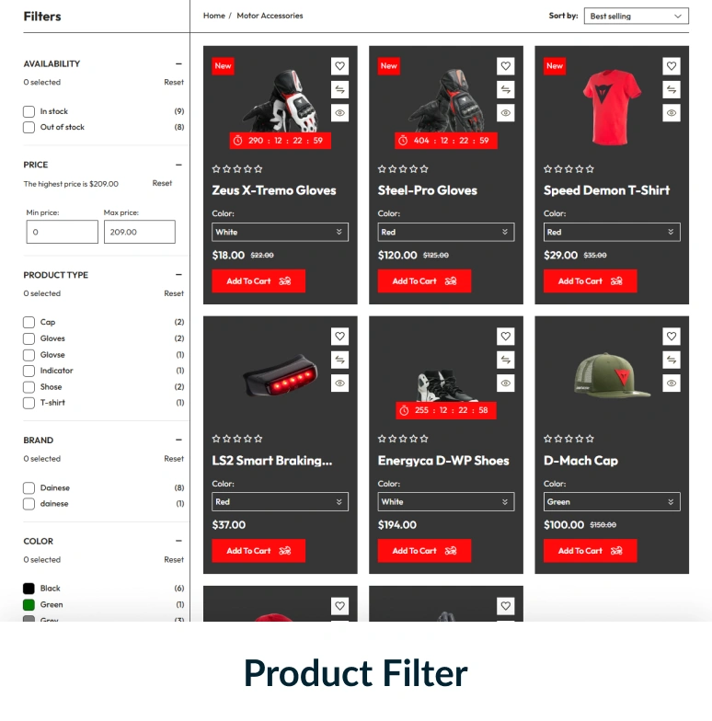Open color dropdown for D-Mach Cap
Image resolution: width=712 pixels, height=721 pixels.
[x=612, y=502]
